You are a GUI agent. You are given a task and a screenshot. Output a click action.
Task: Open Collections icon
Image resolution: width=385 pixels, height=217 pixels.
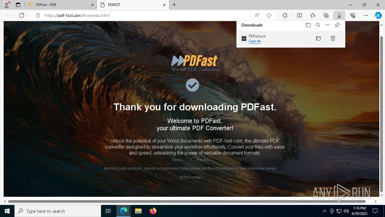tap(326, 15)
